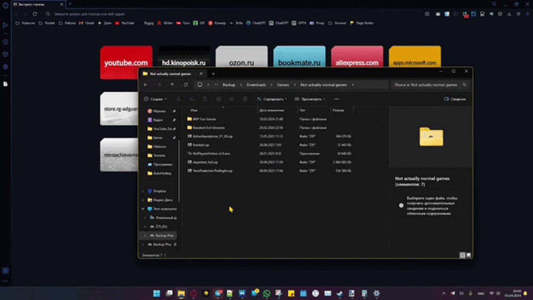This screenshot has height=300, width=533.
Task: Expand chevron after Not actually normal games breadcrumb
Action: pos(353,85)
